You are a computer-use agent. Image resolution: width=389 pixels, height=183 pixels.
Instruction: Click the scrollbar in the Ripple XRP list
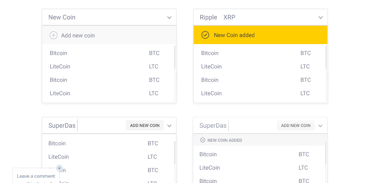coord(326,57)
